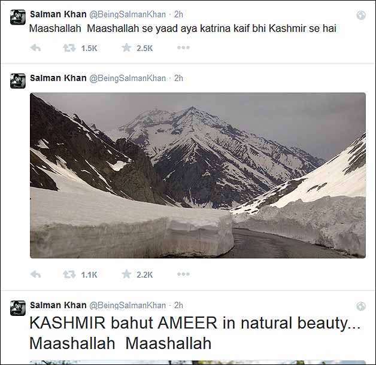Click @BeingSalmanKhan handle on photo tweet
This screenshot has width=376, height=365.
[128, 78]
